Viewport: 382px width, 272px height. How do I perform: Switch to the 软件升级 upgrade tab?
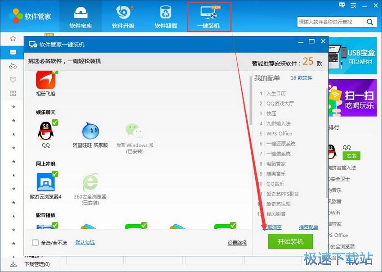(x=123, y=17)
